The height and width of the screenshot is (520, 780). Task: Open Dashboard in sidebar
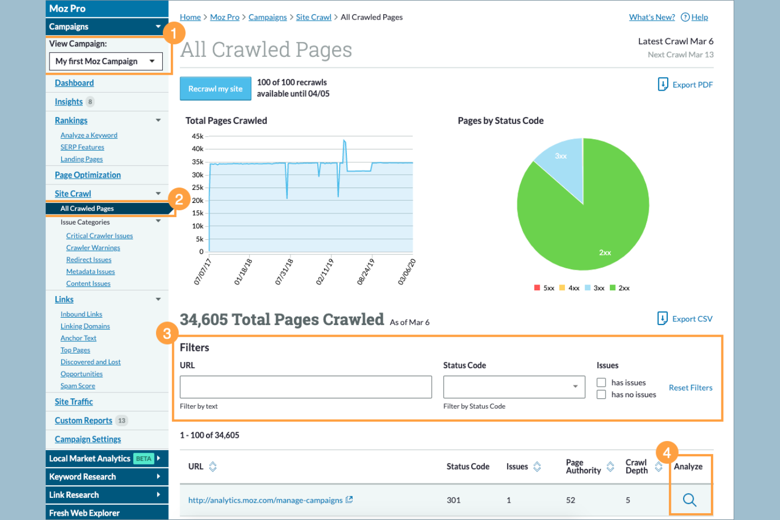click(74, 83)
